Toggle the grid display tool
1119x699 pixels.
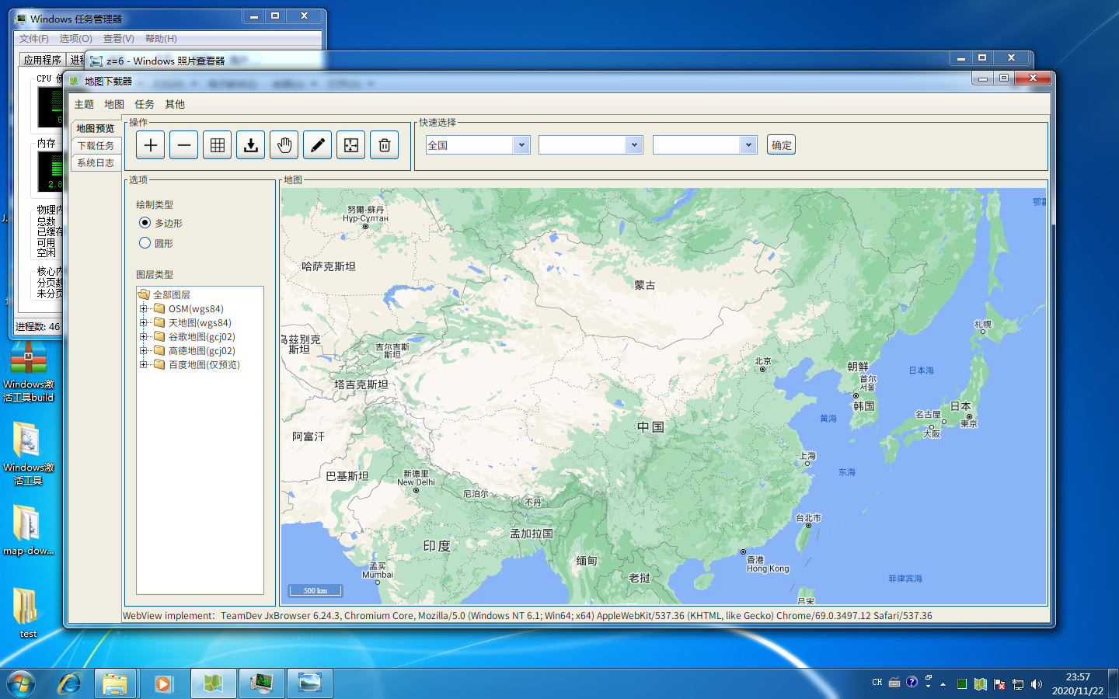218,145
